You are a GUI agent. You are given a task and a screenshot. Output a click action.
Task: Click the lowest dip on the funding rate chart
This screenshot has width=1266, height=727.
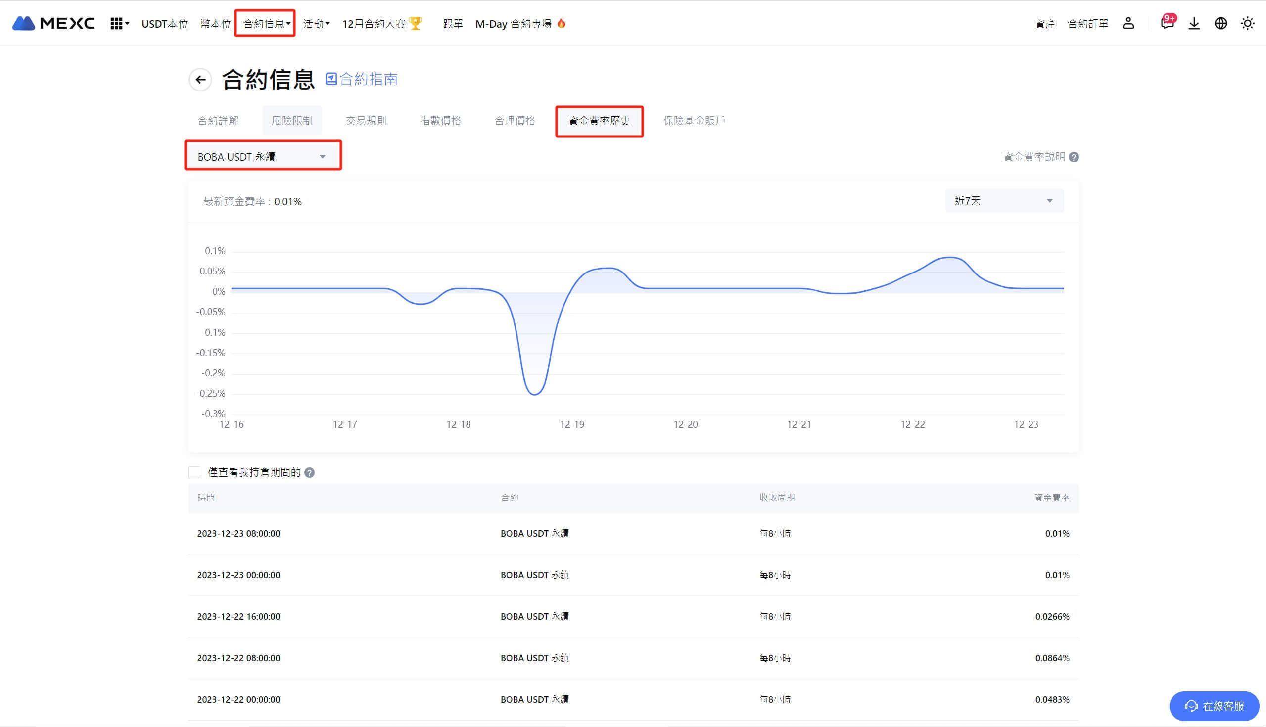534,395
